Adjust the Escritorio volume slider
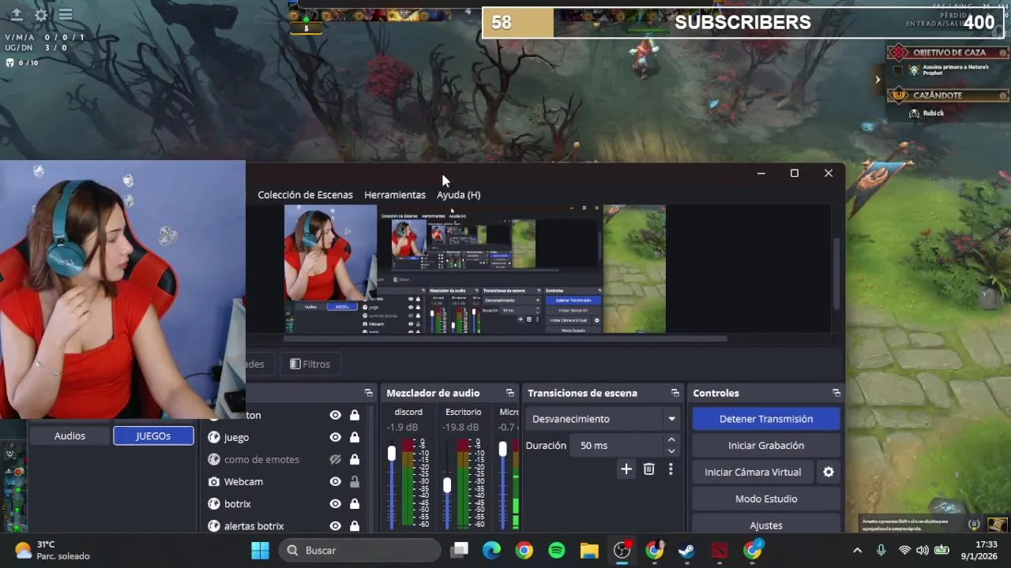 click(x=447, y=485)
